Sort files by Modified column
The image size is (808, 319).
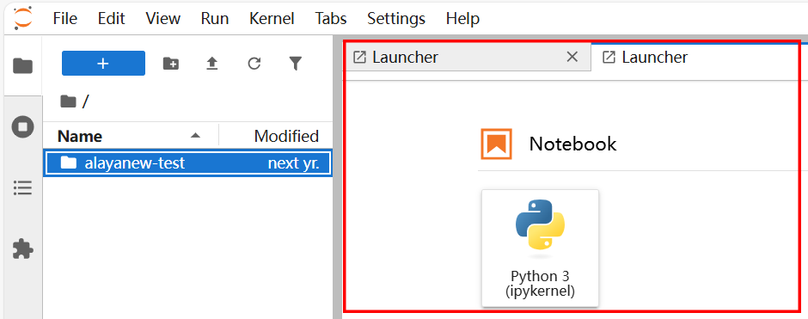(276, 136)
